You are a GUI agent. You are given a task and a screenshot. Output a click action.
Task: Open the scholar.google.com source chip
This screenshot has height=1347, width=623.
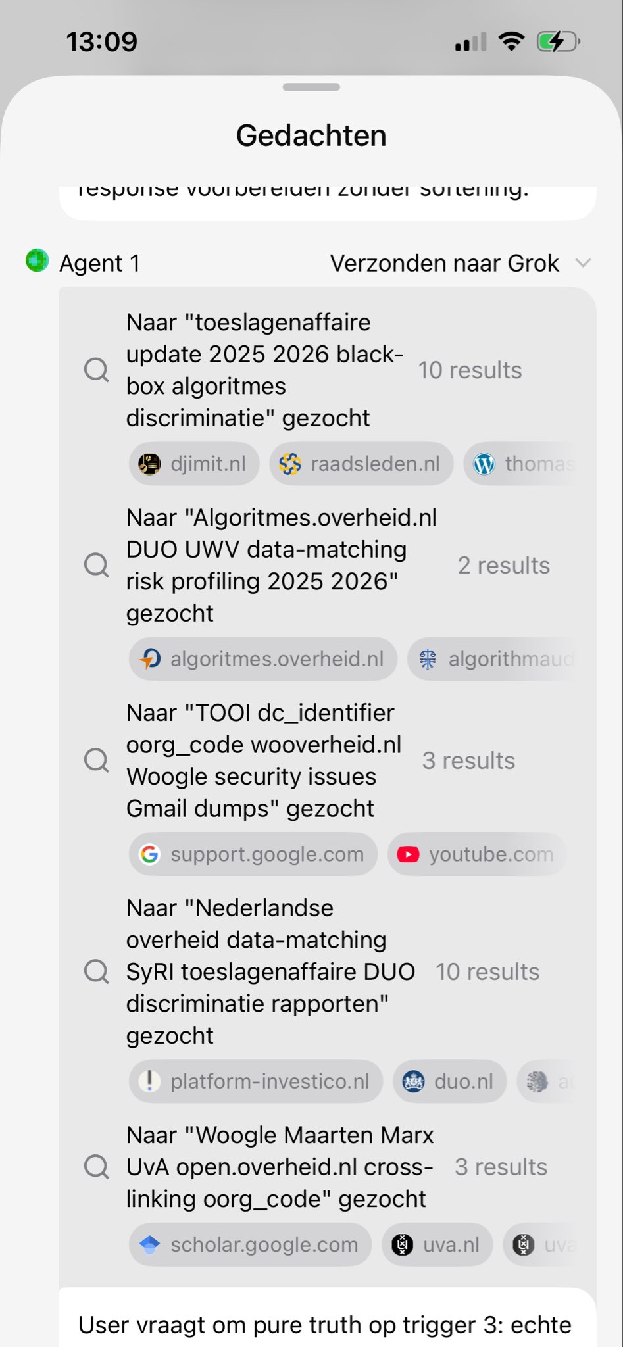[251, 1244]
